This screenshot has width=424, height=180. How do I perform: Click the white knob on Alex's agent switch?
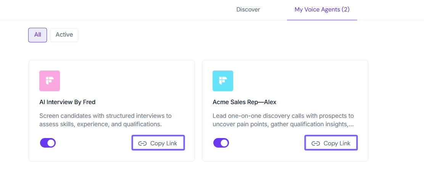click(x=225, y=143)
